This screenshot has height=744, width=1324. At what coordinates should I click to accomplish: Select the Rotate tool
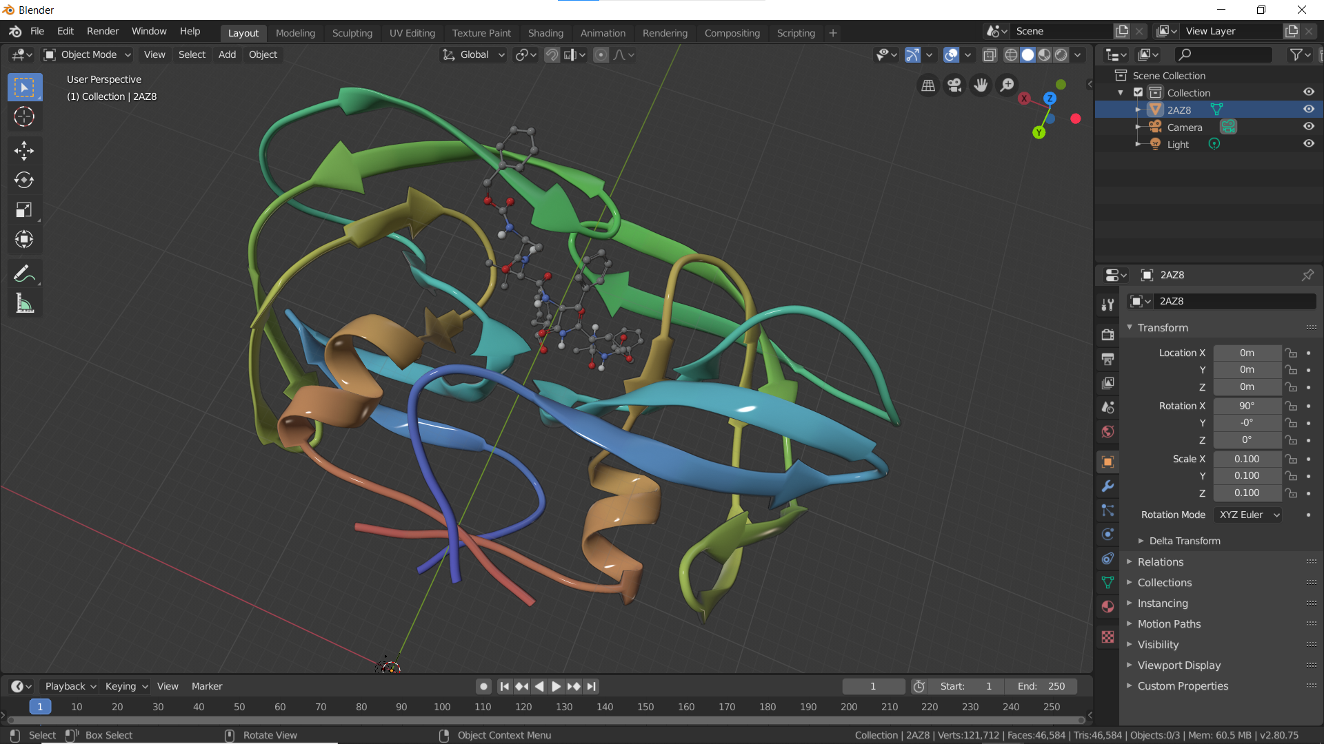point(24,180)
